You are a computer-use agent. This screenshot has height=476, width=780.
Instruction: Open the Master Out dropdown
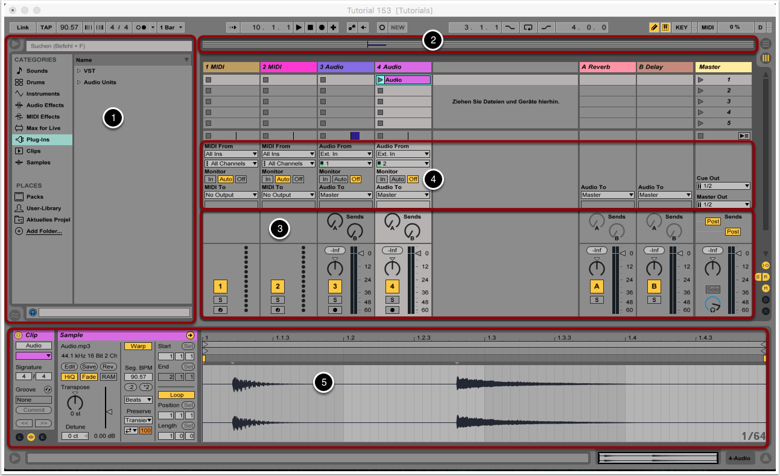pyautogui.click(x=723, y=204)
